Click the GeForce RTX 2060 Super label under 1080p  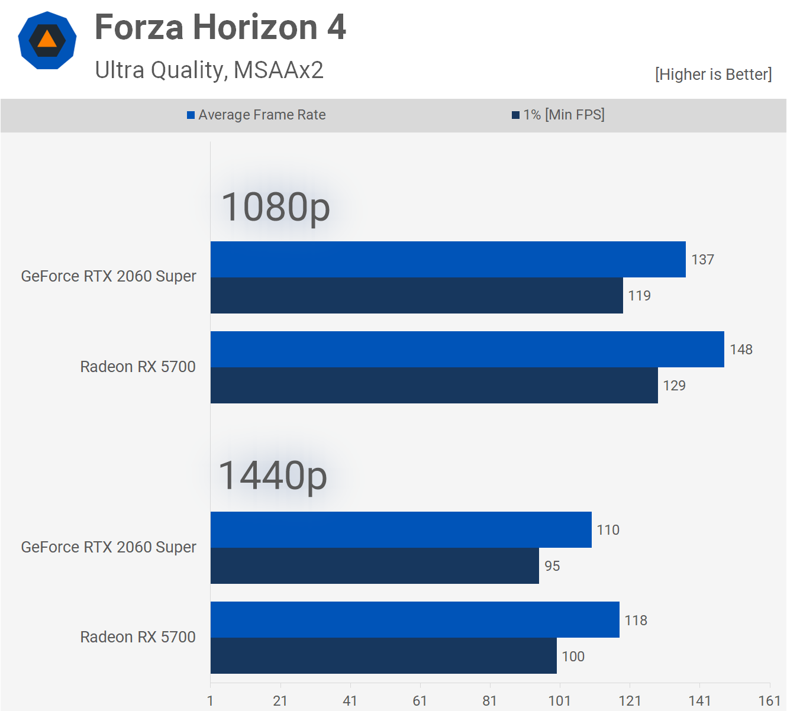108,276
